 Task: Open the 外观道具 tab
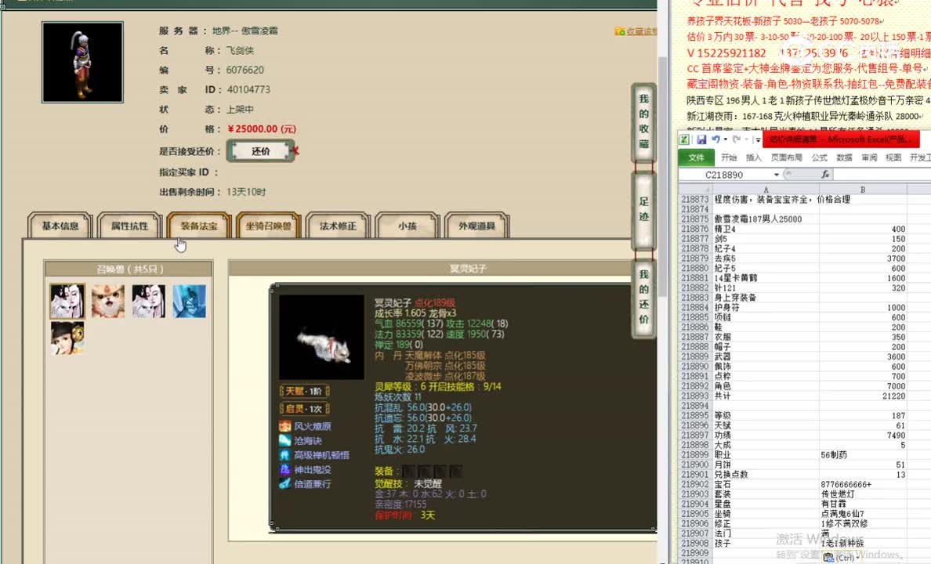476,226
